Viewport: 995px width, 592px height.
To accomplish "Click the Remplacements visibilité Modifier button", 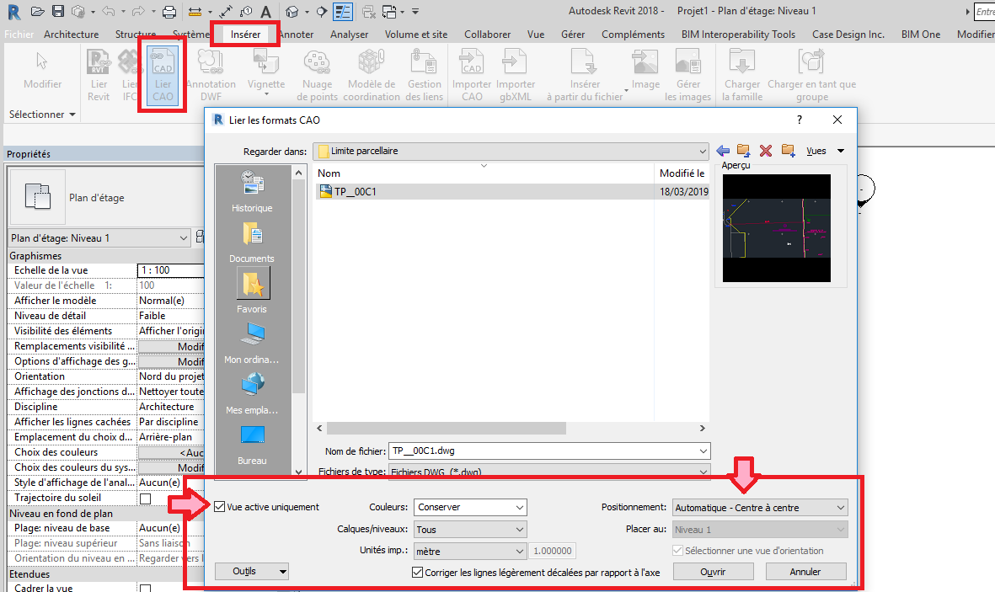I will [x=171, y=346].
